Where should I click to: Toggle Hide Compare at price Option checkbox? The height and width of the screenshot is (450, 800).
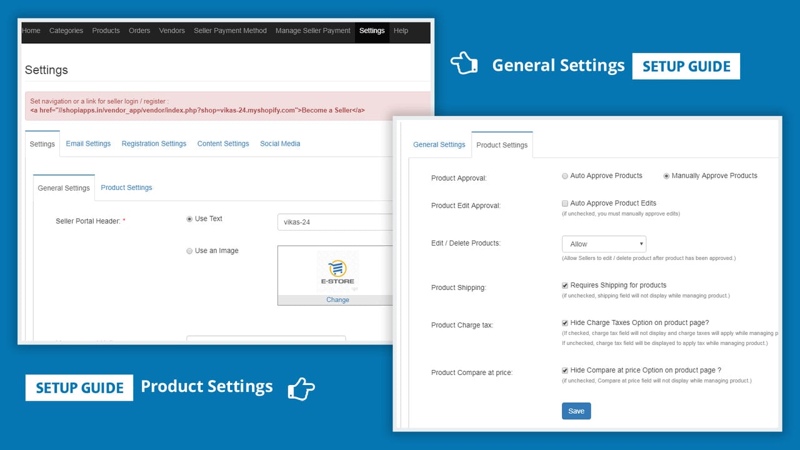565,370
